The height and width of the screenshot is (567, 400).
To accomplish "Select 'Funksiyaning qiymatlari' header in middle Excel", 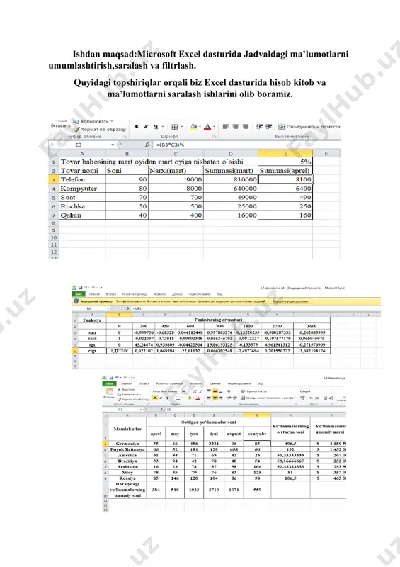I will pyautogui.click(x=218, y=320).
